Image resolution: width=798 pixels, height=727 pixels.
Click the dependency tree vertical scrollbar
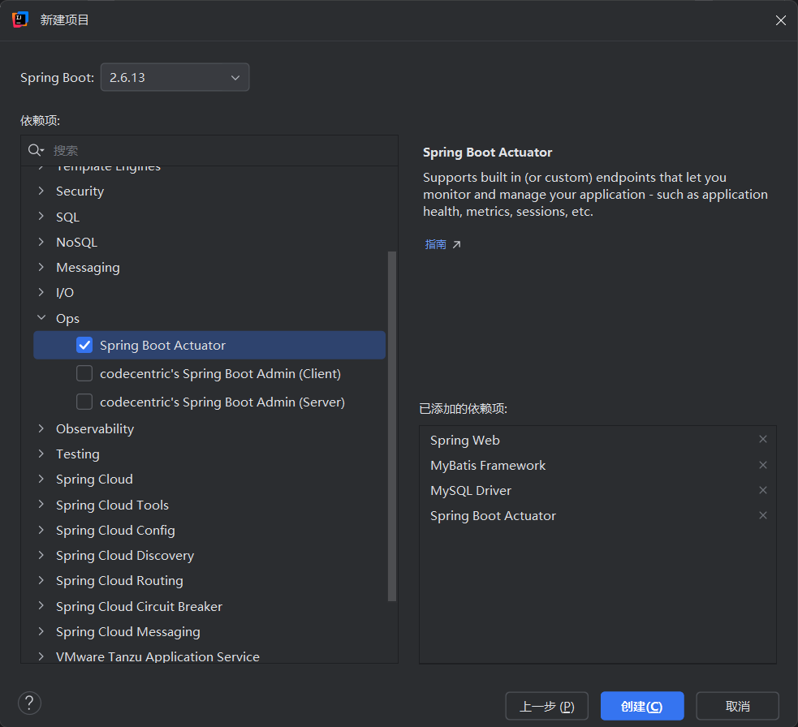392,426
